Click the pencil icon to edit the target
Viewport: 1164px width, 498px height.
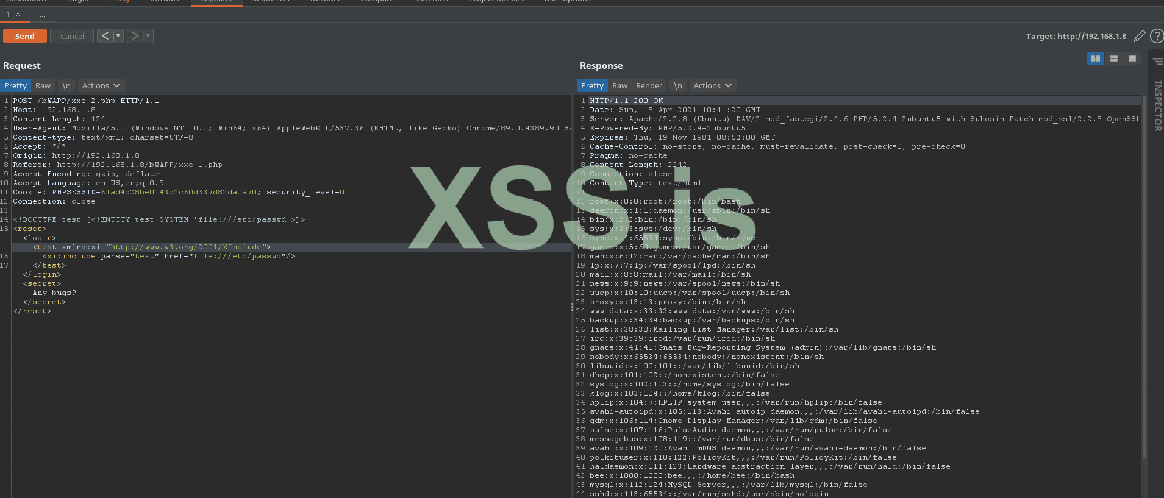click(1139, 37)
